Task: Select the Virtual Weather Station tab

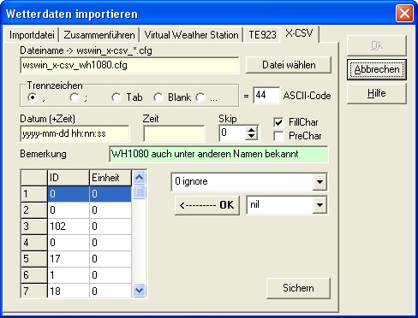Action: (x=191, y=35)
